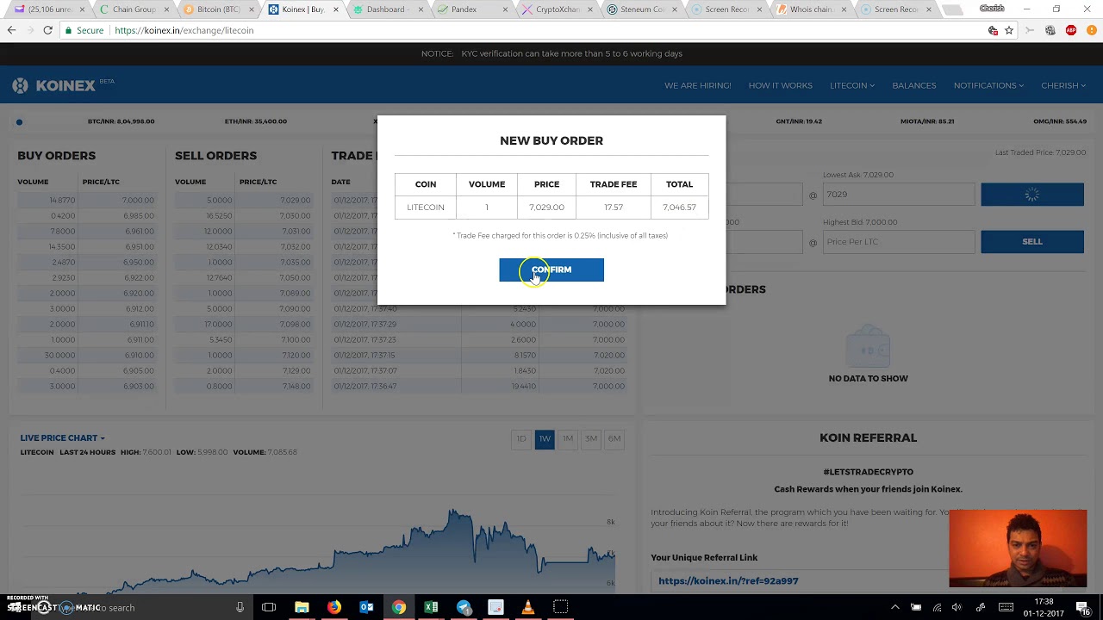Click the volume icon in system tray
This screenshot has height=620, width=1103.
pos(957,608)
